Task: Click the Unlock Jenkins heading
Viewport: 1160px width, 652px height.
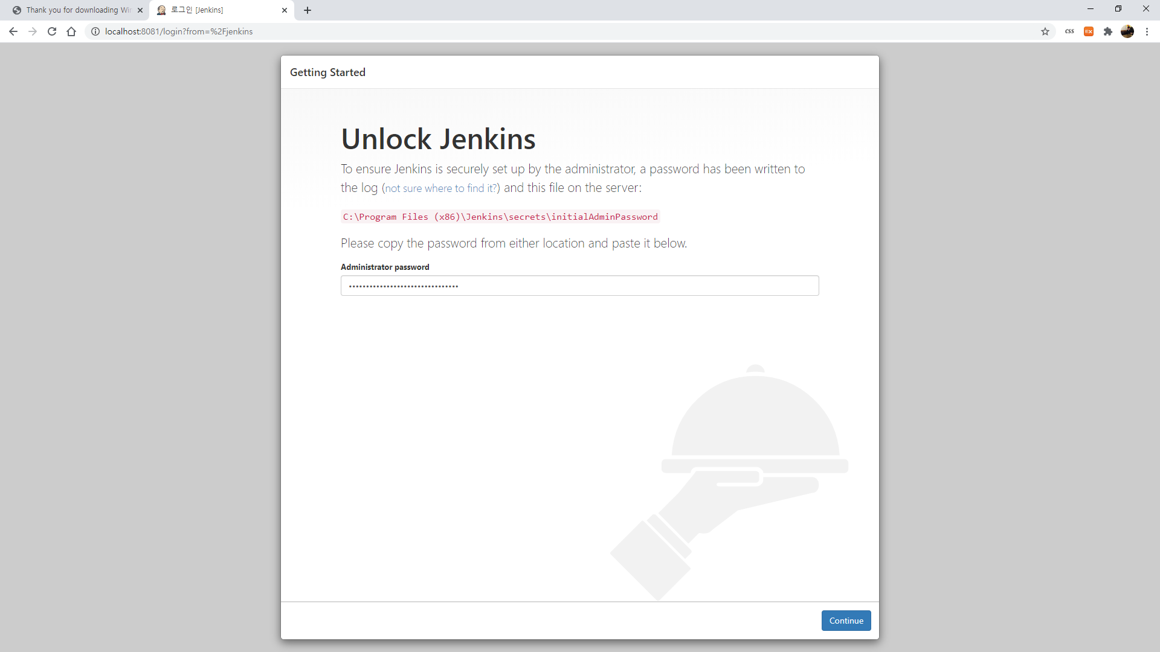Action: 438,139
